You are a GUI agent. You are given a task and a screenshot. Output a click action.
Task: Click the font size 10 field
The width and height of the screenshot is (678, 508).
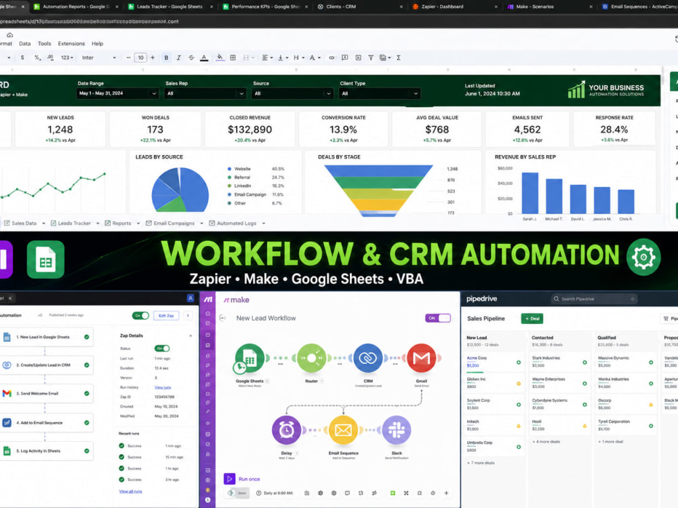140,58
